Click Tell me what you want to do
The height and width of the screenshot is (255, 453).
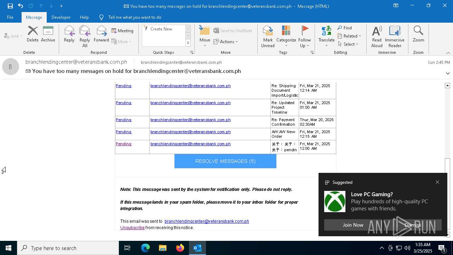134,17
